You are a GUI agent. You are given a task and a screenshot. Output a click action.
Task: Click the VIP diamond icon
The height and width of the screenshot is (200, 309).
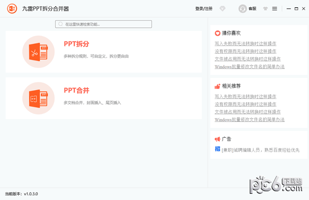[x=222, y=9]
